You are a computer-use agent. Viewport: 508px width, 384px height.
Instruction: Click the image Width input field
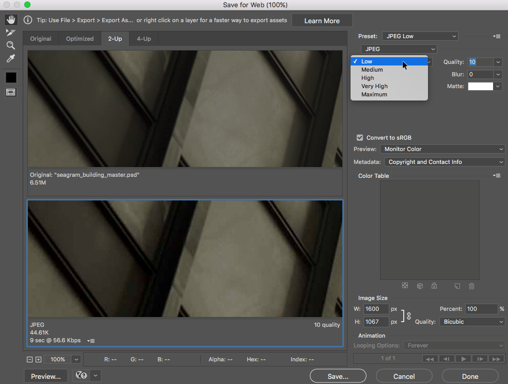pyautogui.click(x=375, y=309)
